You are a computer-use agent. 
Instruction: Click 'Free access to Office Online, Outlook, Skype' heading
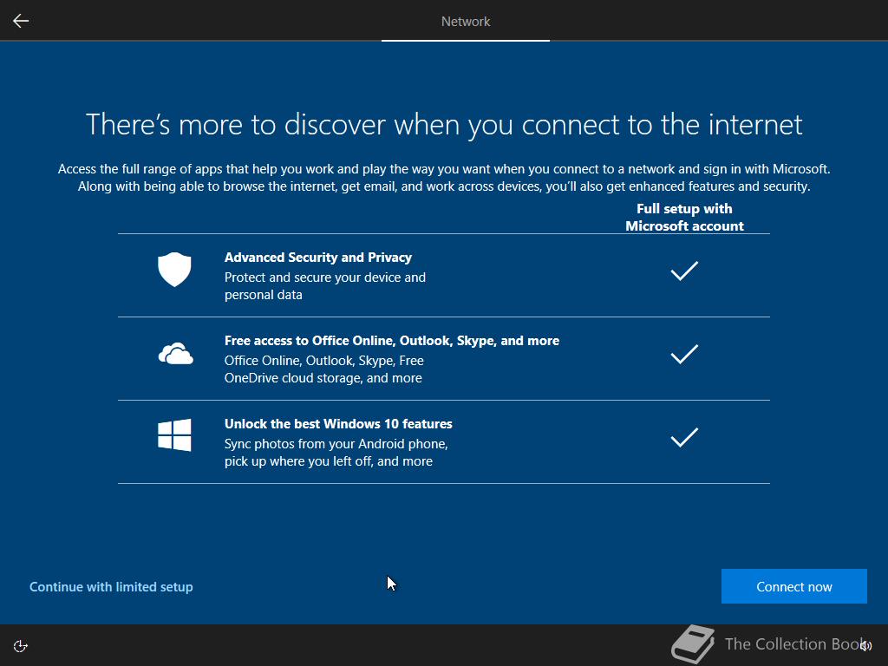[x=392, y=340]
